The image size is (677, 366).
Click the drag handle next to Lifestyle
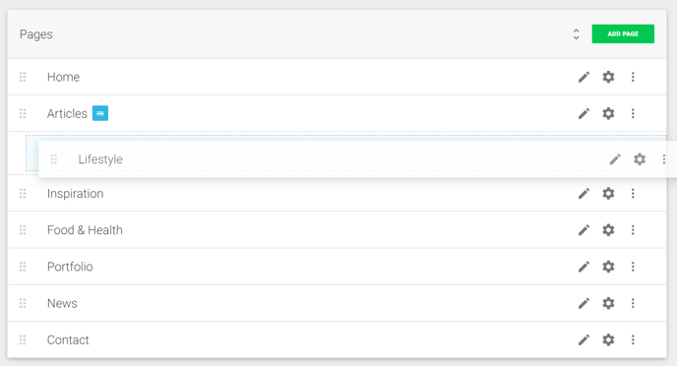(54, 159)
